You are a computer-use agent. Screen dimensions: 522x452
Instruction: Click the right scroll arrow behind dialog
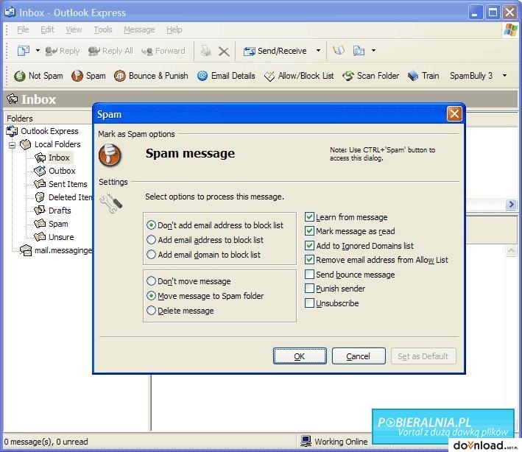tap(511, 204)
